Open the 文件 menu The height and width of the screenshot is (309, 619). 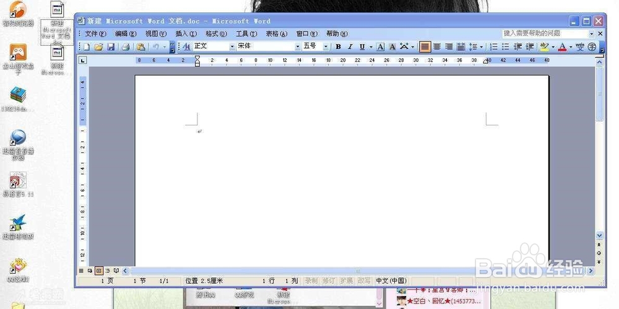pyautogui.click(x=96, y=33)
